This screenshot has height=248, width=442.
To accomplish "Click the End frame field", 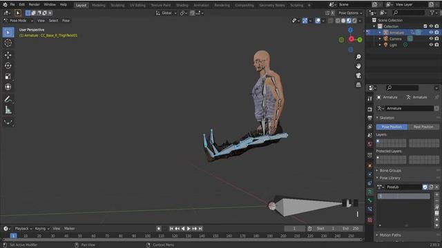I will tap(352, 229).
